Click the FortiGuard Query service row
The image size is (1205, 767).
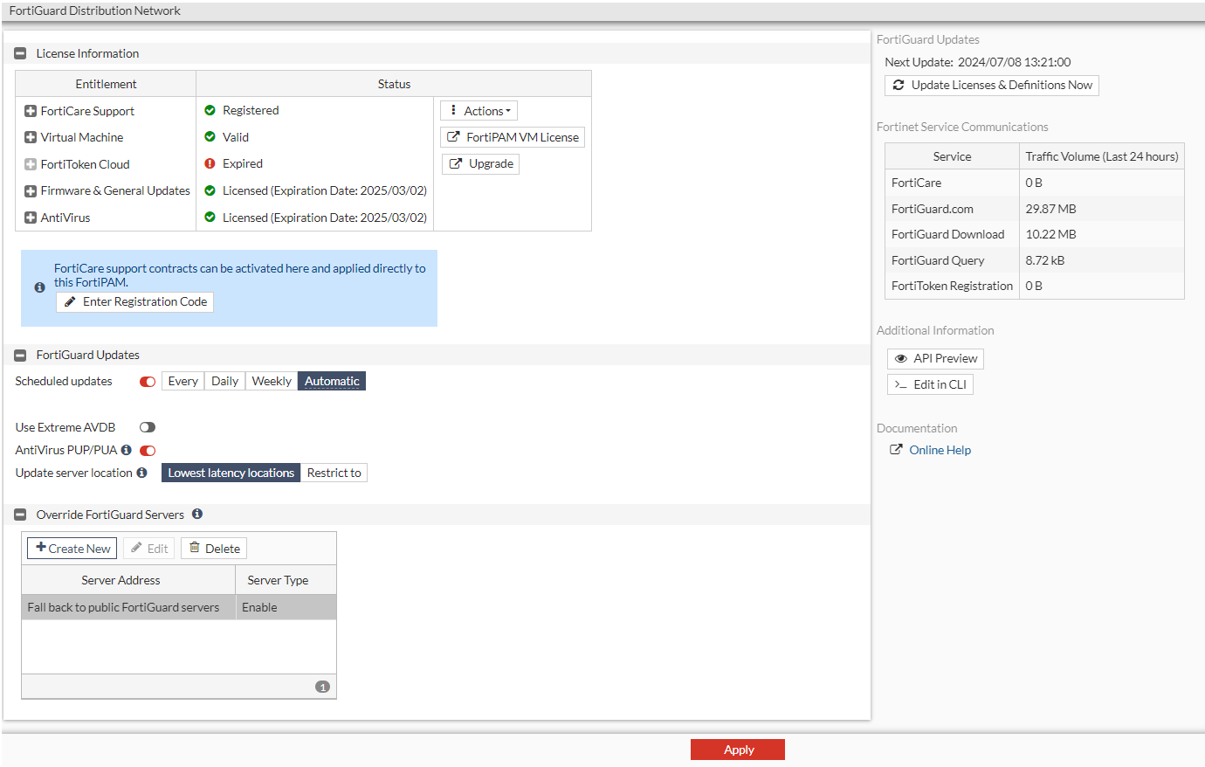[x=1035, y=260]
